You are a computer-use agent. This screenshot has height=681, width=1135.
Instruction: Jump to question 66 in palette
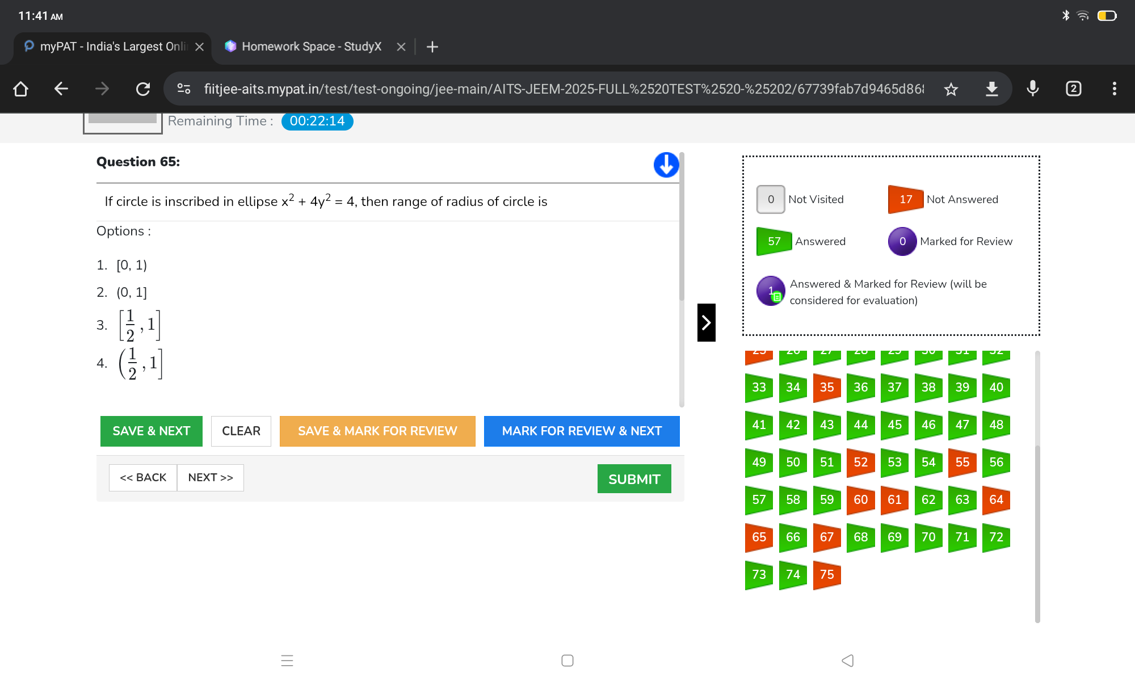coord(793,537)
